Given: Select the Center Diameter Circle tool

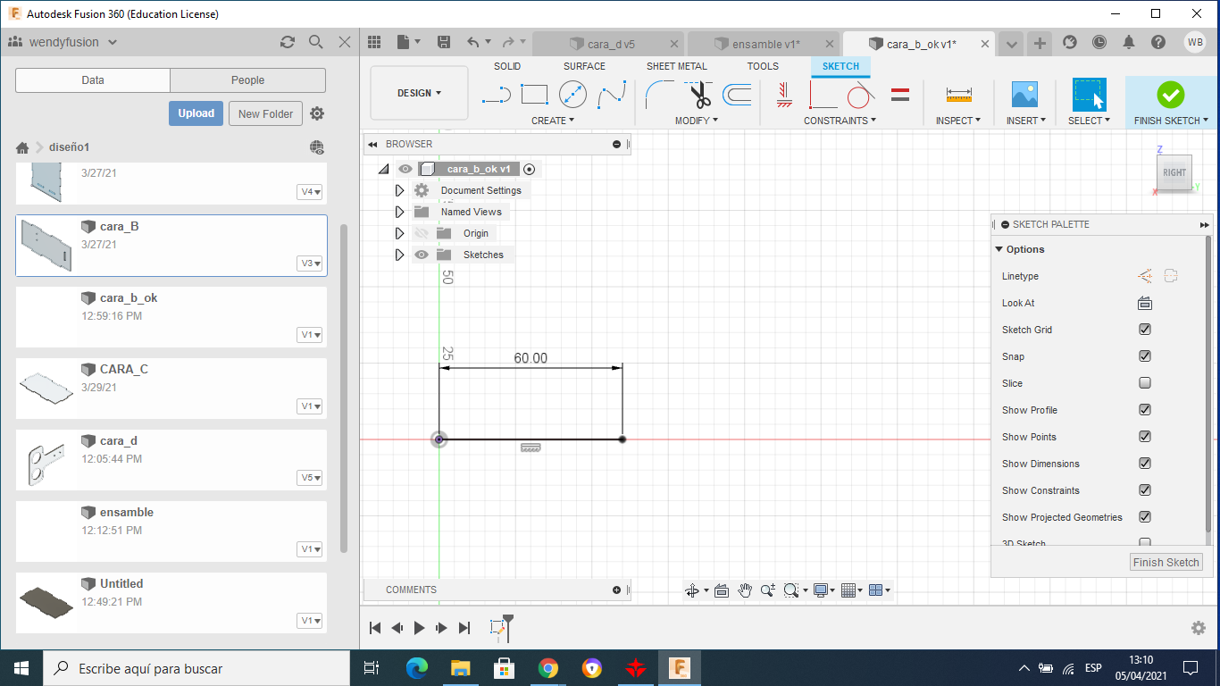Looking at the screenshot, I should pos(572,94).
